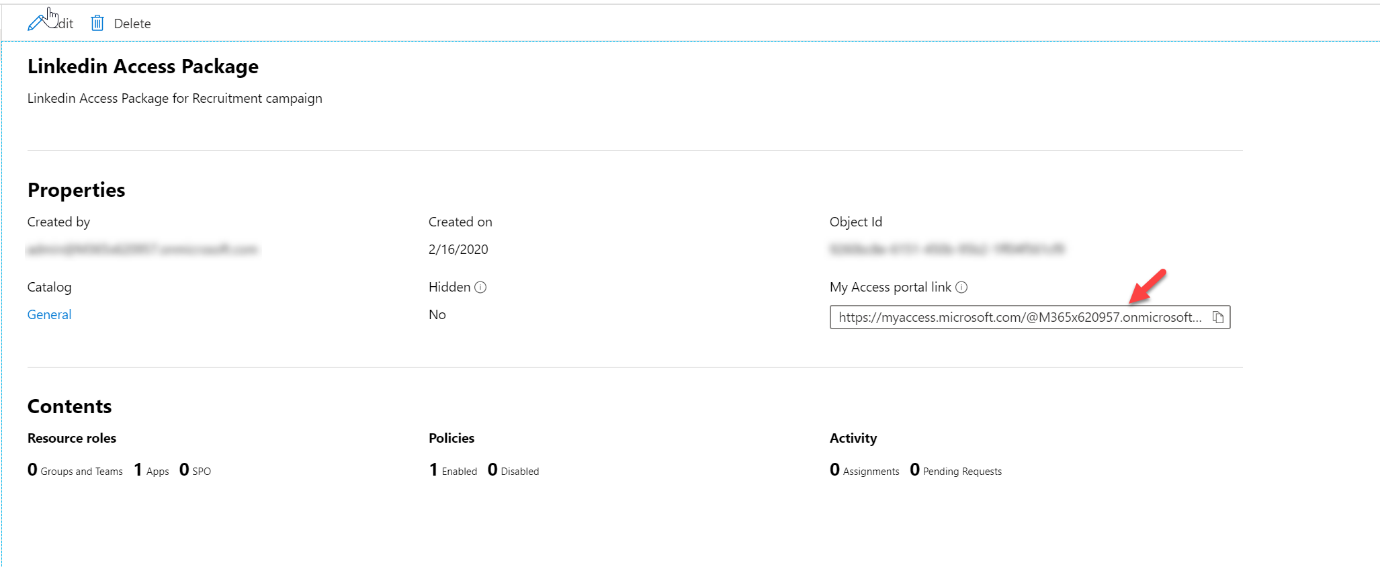Click the Resource roles heading

tap(72, 438)
